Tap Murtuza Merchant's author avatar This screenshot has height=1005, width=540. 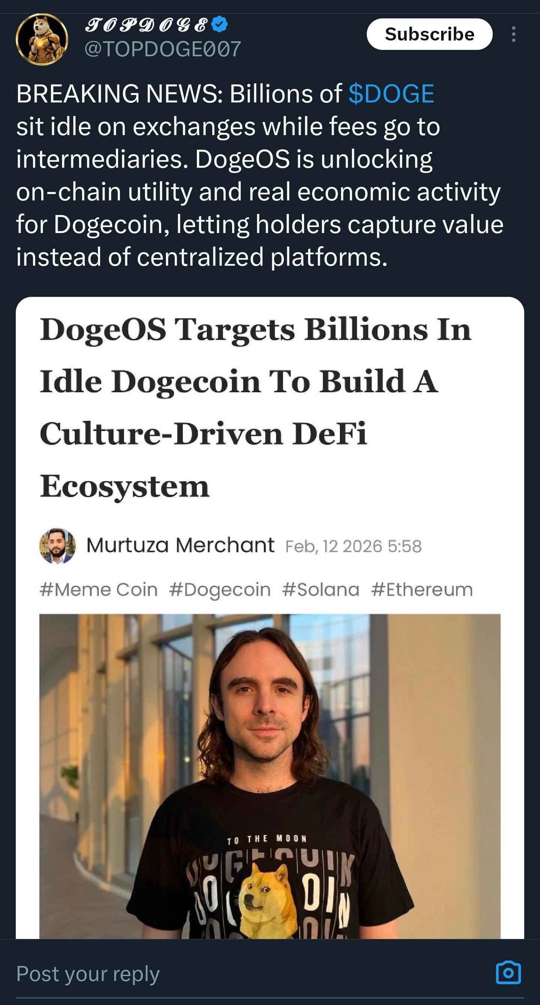click(57, 546)
